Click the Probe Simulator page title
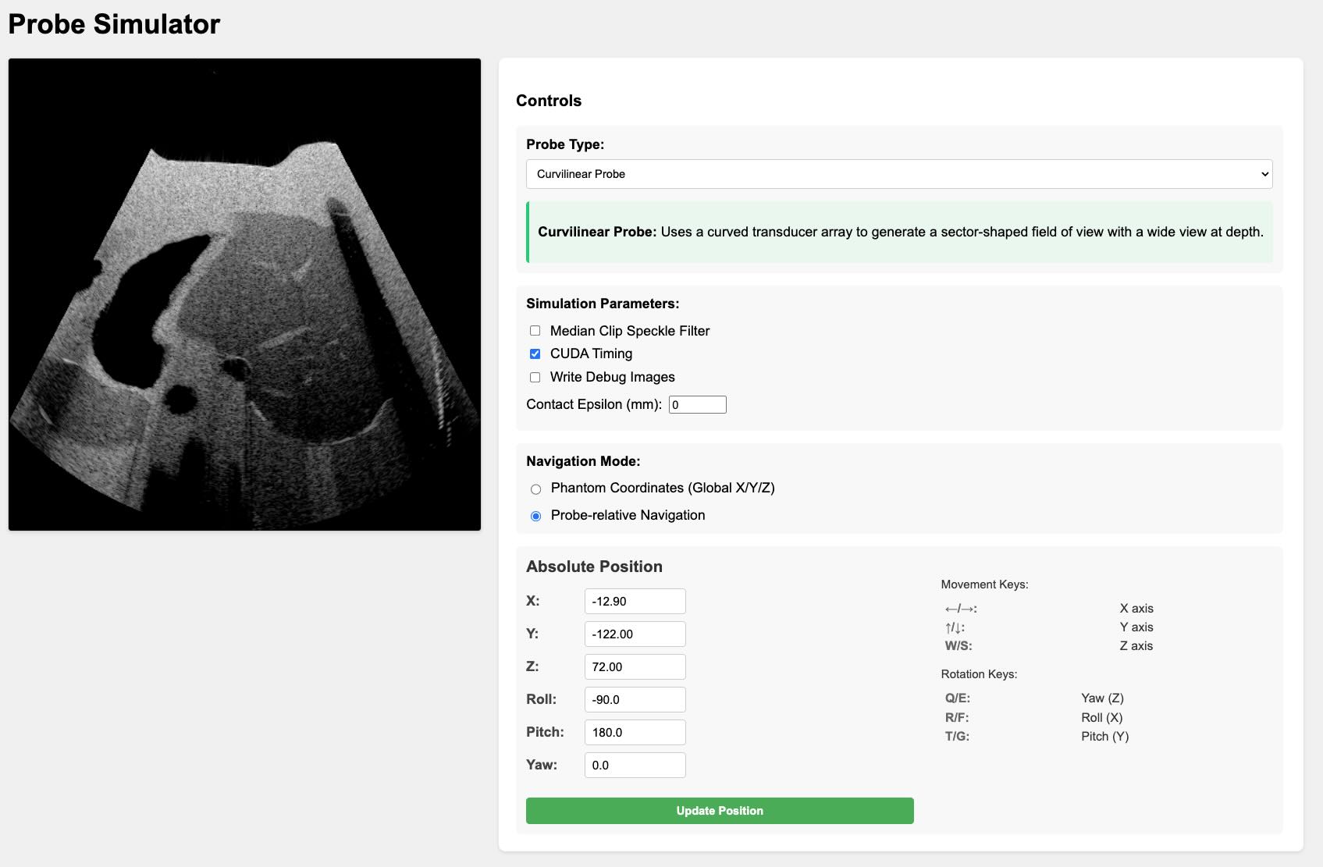This screenshot has width=1323, height=867. 113,23
